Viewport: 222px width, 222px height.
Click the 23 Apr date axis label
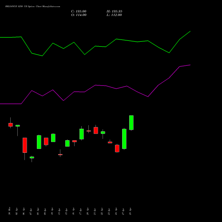pyautogui.click(x=109, y=211)
